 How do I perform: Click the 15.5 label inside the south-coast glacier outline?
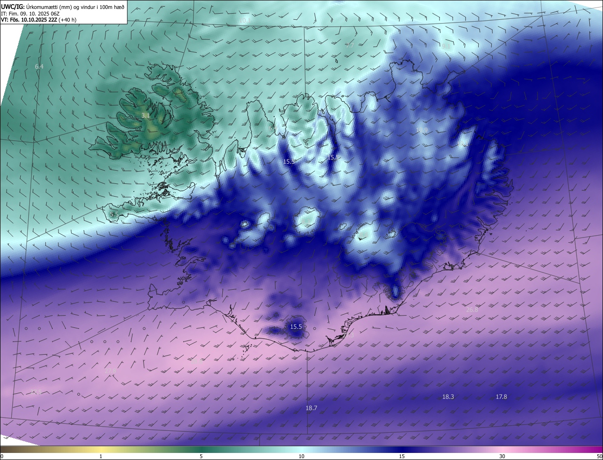pyautogui.click(x=296, y=326)
